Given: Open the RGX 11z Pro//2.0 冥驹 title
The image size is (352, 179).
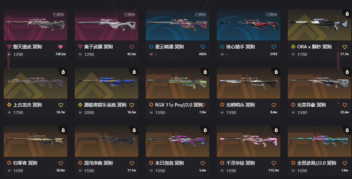Looking at the screenshot, I should (x=179, y=105).
